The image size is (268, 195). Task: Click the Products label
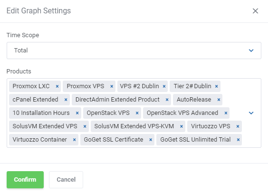coord(19,72)
